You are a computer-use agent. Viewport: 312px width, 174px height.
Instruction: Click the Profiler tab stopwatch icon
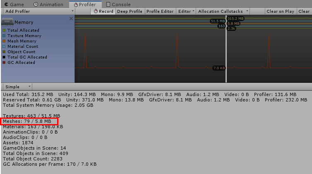[76, 5]
